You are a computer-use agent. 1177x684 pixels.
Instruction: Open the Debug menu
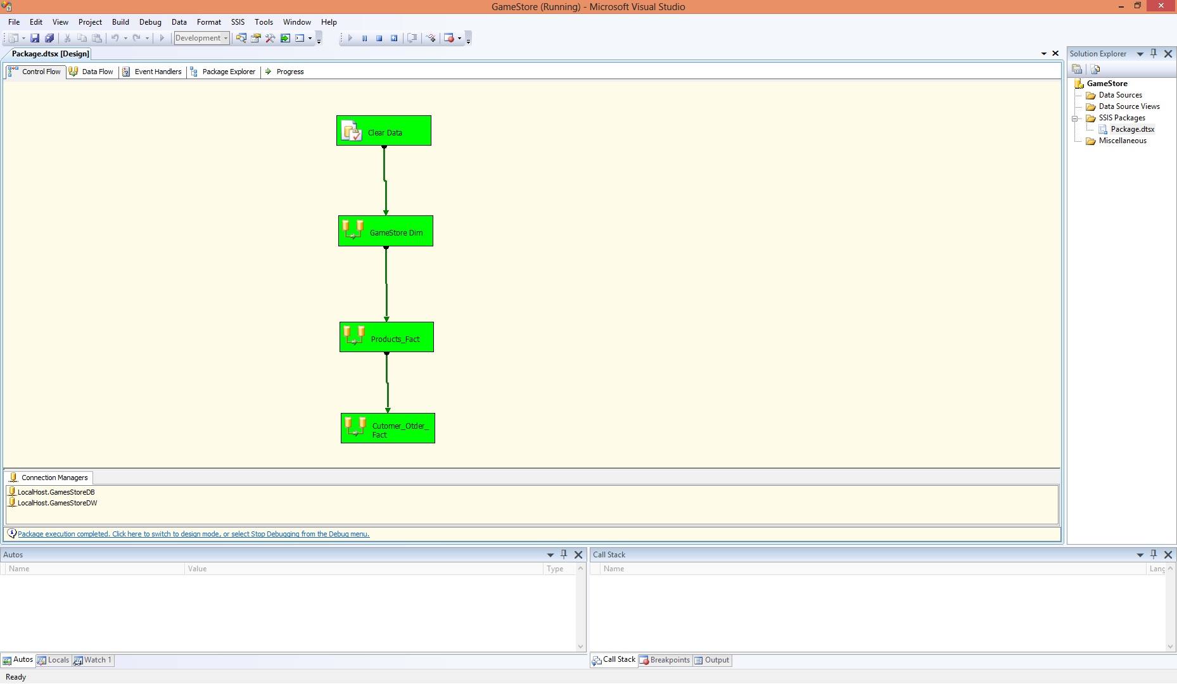(150, 22)
